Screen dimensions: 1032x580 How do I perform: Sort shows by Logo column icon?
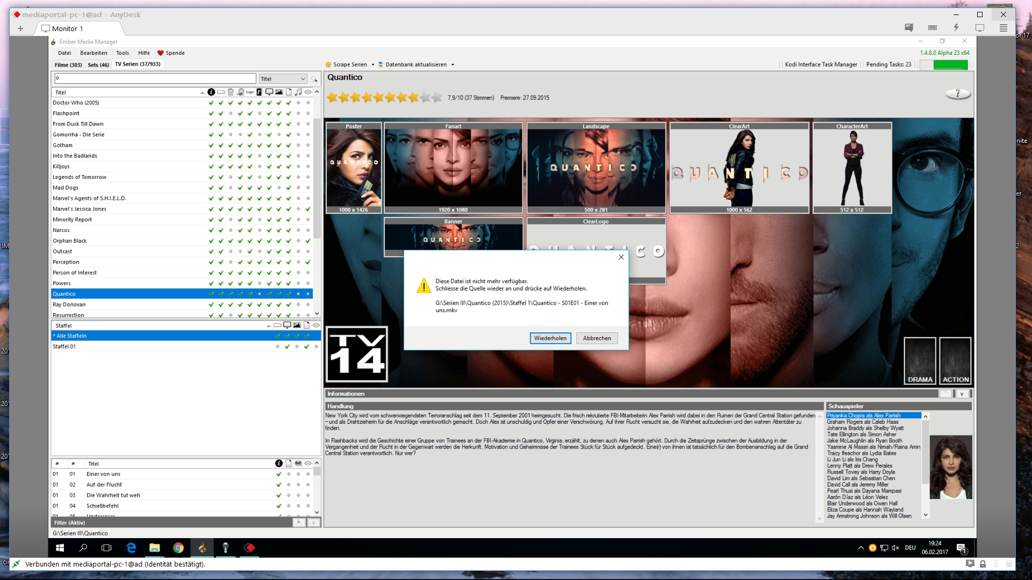250,92
